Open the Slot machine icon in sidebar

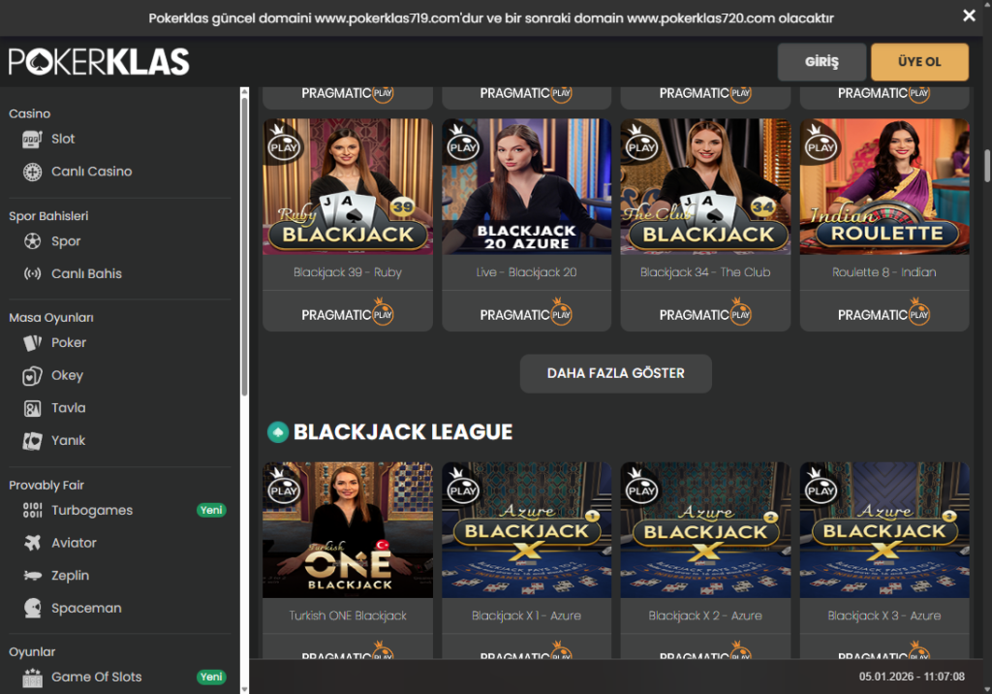32,140
